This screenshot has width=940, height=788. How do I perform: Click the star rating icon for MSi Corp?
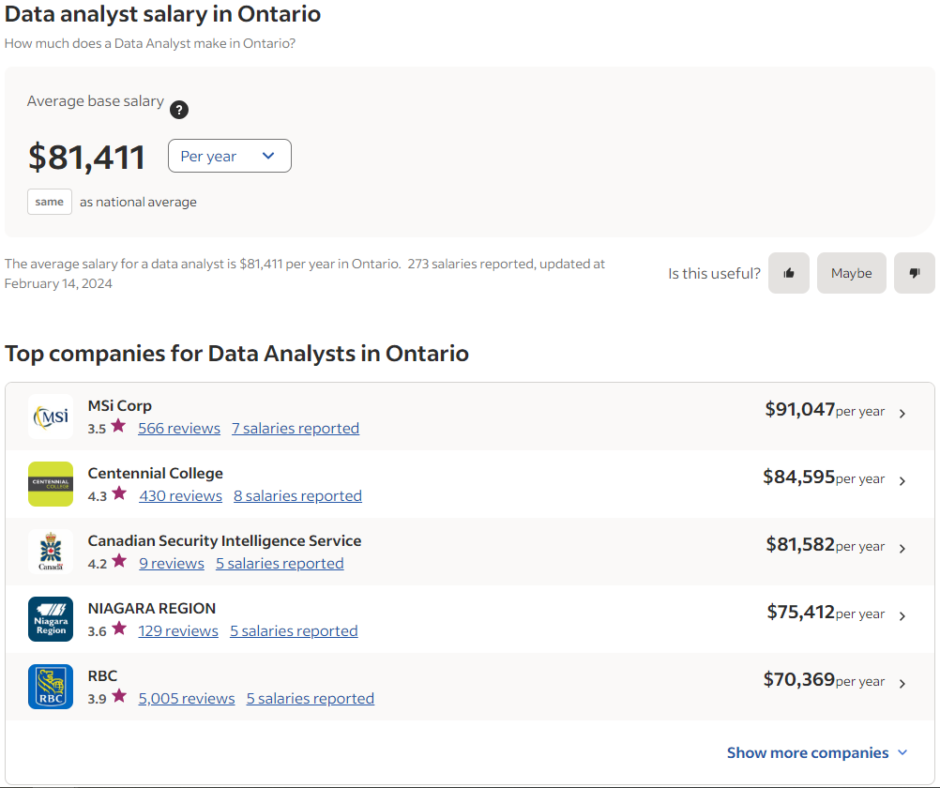[119, 426]
